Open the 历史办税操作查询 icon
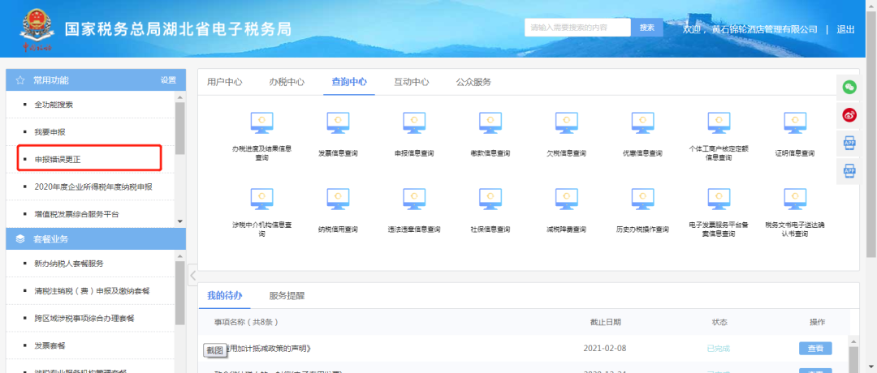The width and height of the screenshot is (877, 373). point(642,200)
